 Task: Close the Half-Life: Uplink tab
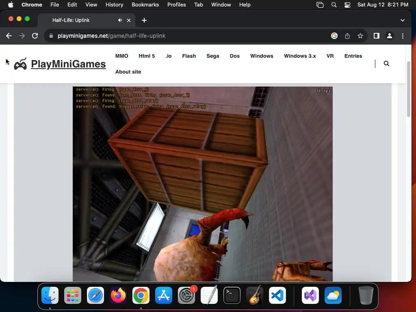(x=129, y=20)
